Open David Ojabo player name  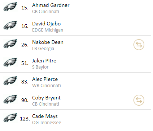point(47,24)
